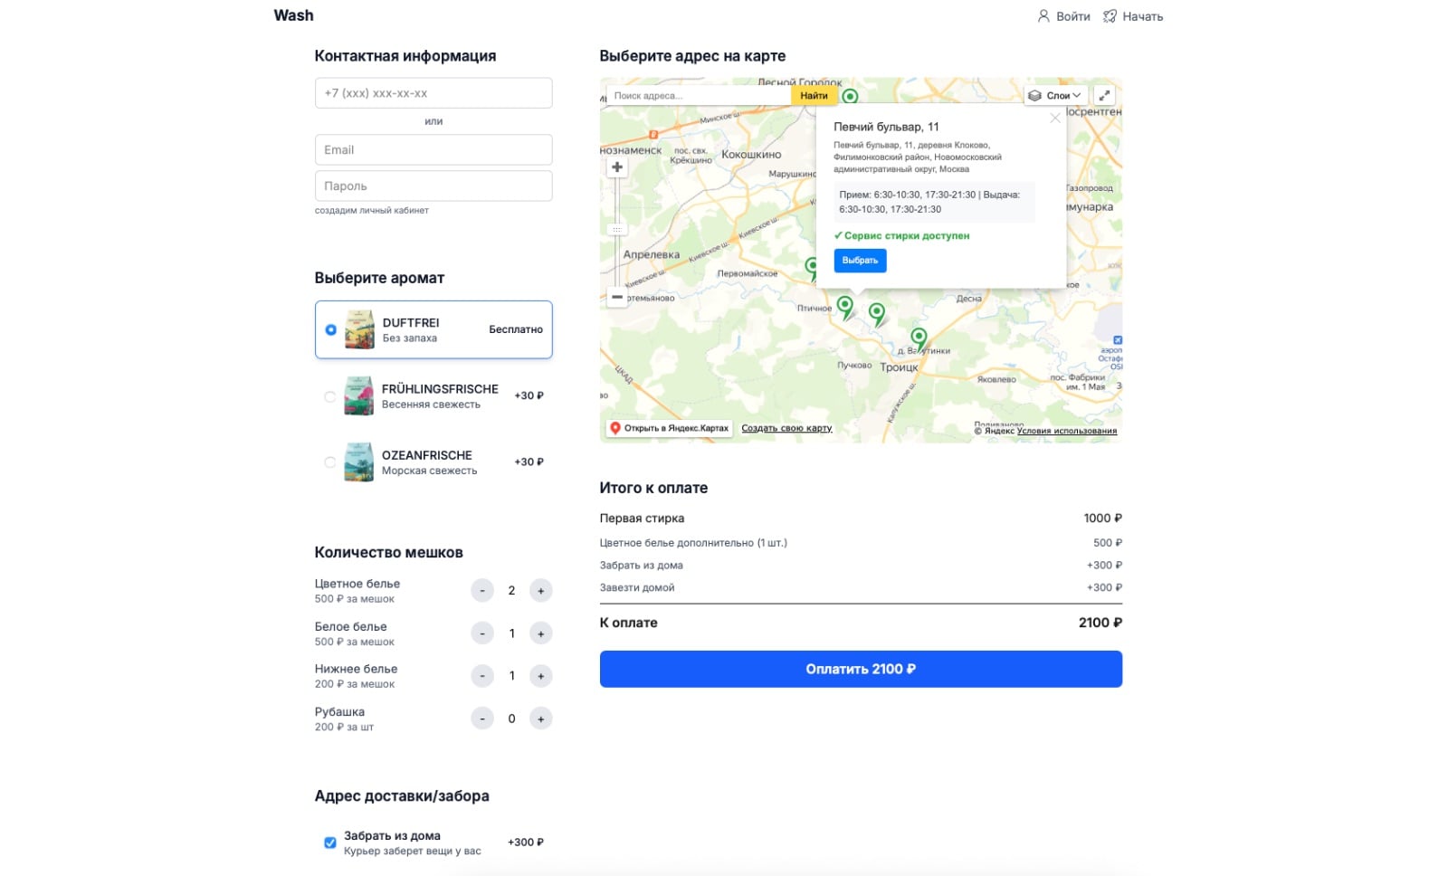Uncheck Забрать из дома checkbox

[x=330, y=843]
